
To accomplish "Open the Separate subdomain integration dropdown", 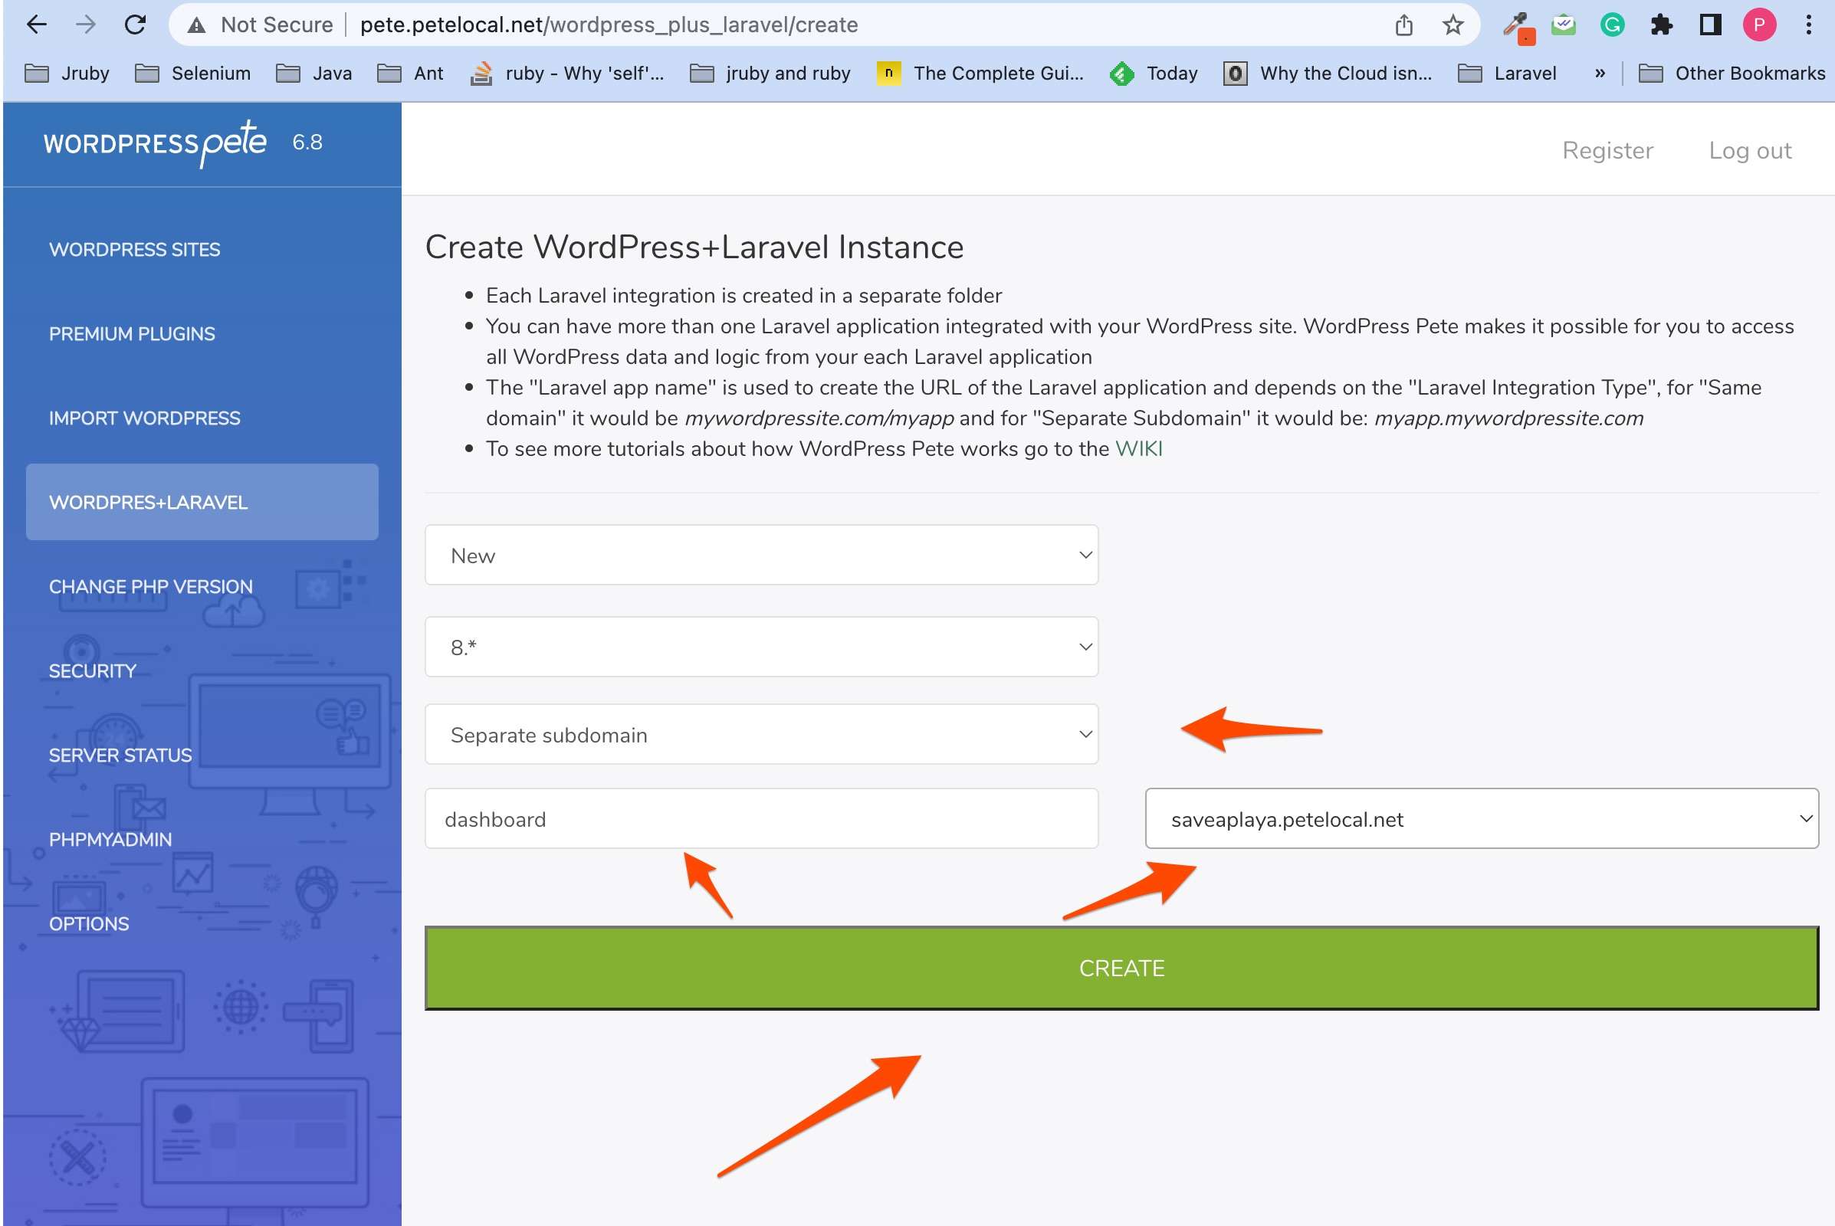I will (761, 735).
